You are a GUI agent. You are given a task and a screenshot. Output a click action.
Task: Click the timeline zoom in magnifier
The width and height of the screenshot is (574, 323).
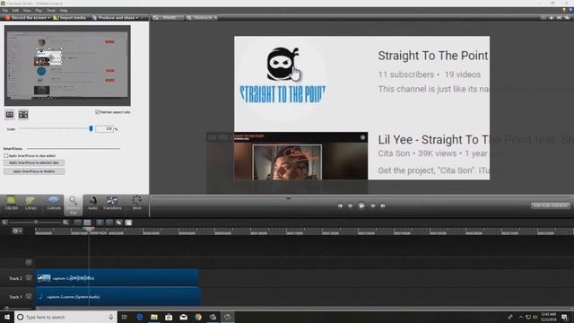[65, 222]
